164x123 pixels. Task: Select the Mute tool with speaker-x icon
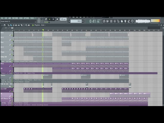(x=16, y=25)
